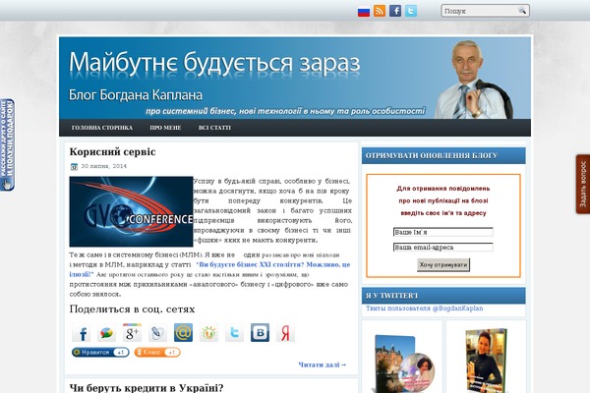Follow Читати далі link
Image resolution: width=590 pixels, height=393 pixels.
tap(323, 365)
